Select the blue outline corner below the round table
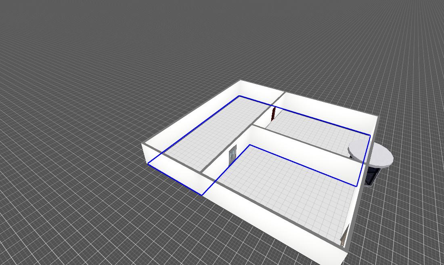 point(356,186)
